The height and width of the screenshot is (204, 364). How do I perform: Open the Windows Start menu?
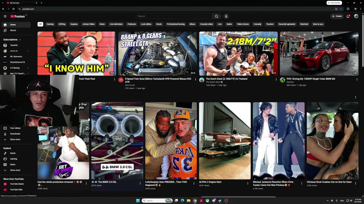click(x=138, y=201)
